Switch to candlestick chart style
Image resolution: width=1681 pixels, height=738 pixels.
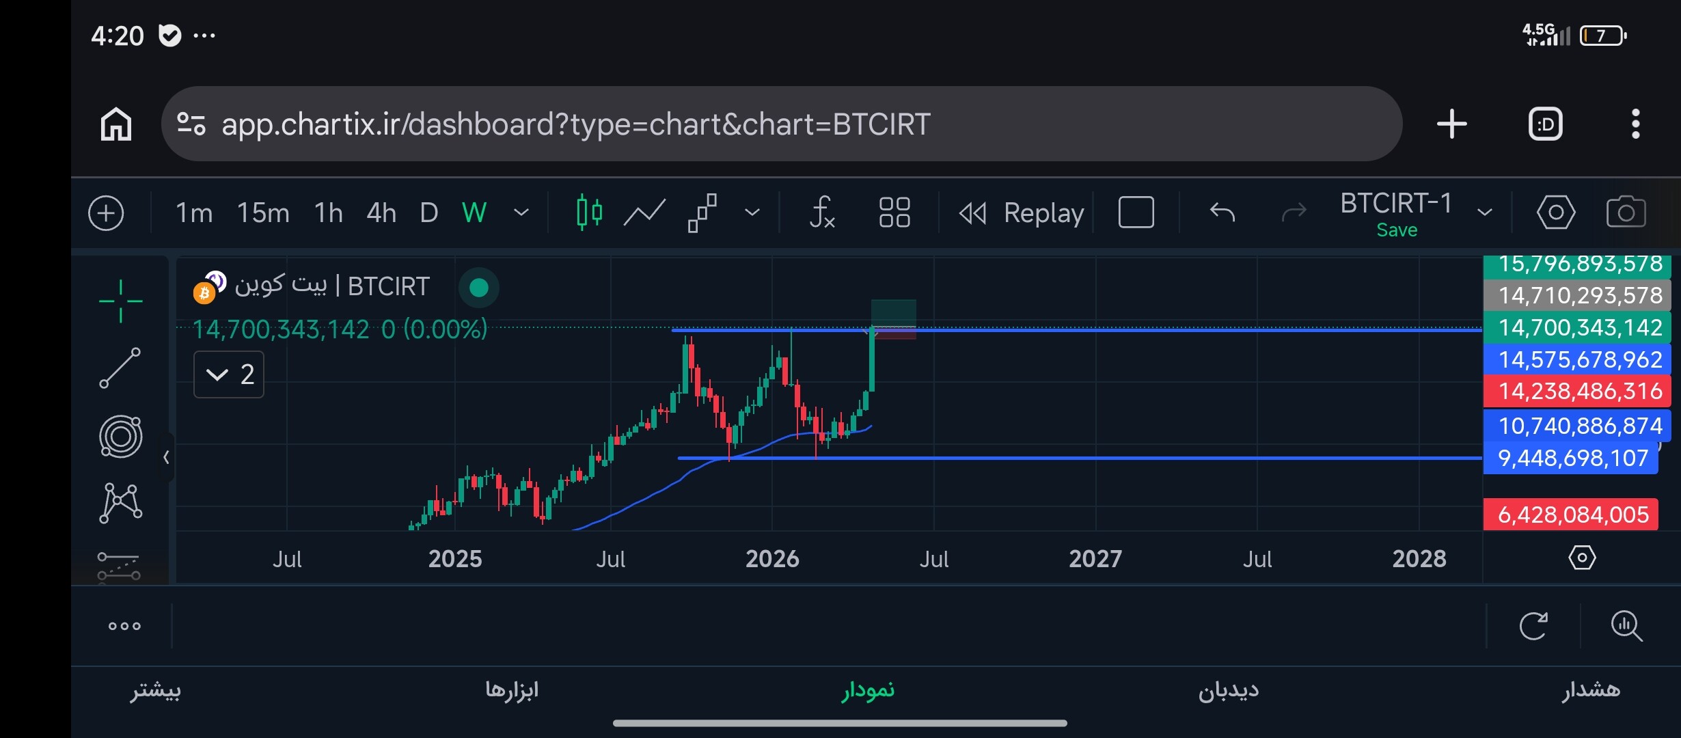pyautogui.click(x=589, y=213)
